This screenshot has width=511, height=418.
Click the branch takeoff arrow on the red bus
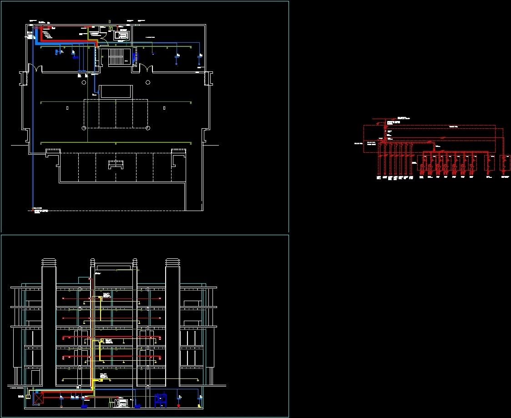coord(443,138)
